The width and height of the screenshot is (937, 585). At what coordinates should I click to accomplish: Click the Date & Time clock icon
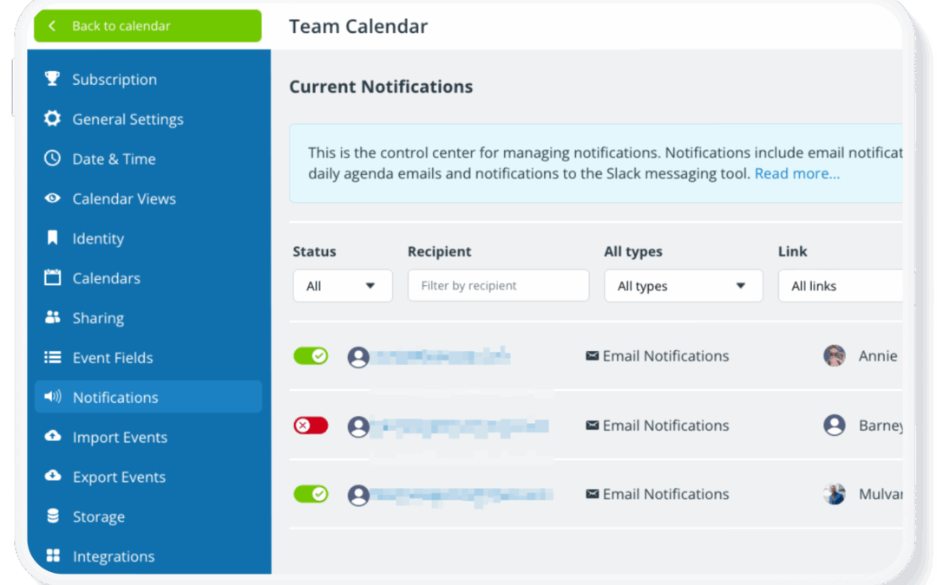(x=51, y=159)
